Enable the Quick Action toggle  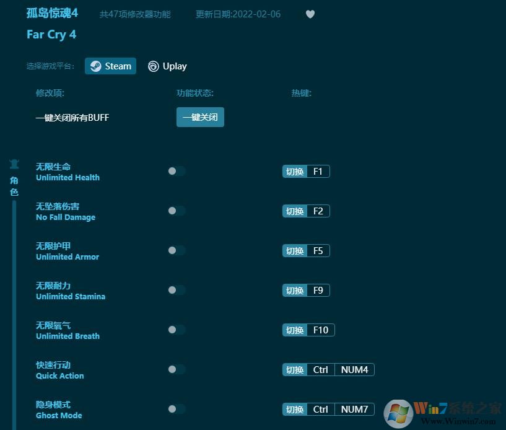[176, 369]
